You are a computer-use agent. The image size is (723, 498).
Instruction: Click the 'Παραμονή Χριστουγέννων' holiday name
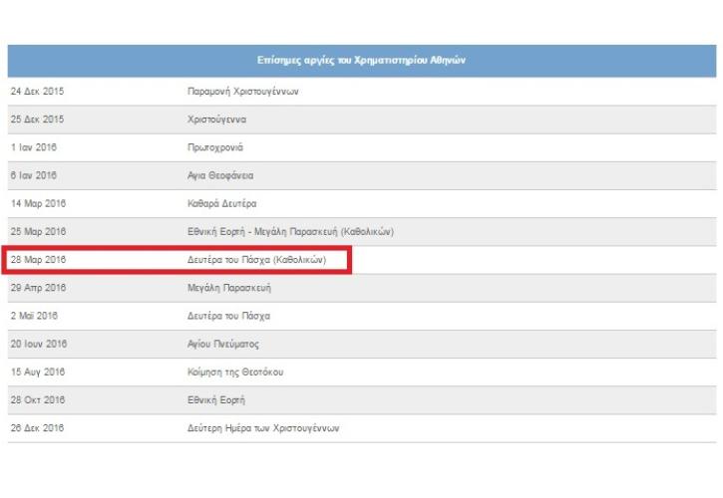coord(243,92)
